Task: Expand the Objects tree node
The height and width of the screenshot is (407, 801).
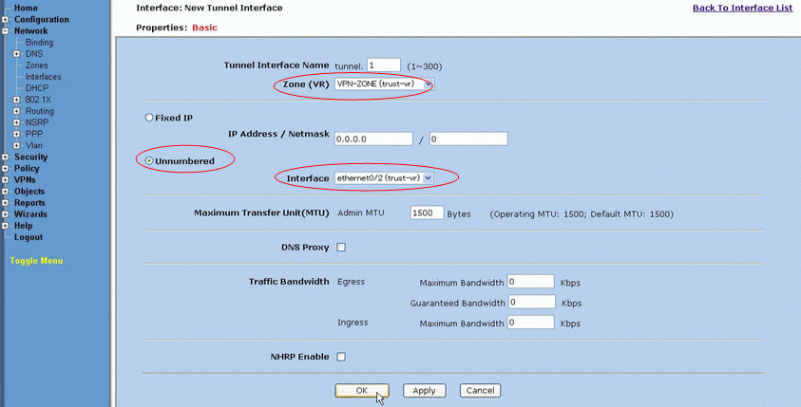Action: [x=5, y=192]
